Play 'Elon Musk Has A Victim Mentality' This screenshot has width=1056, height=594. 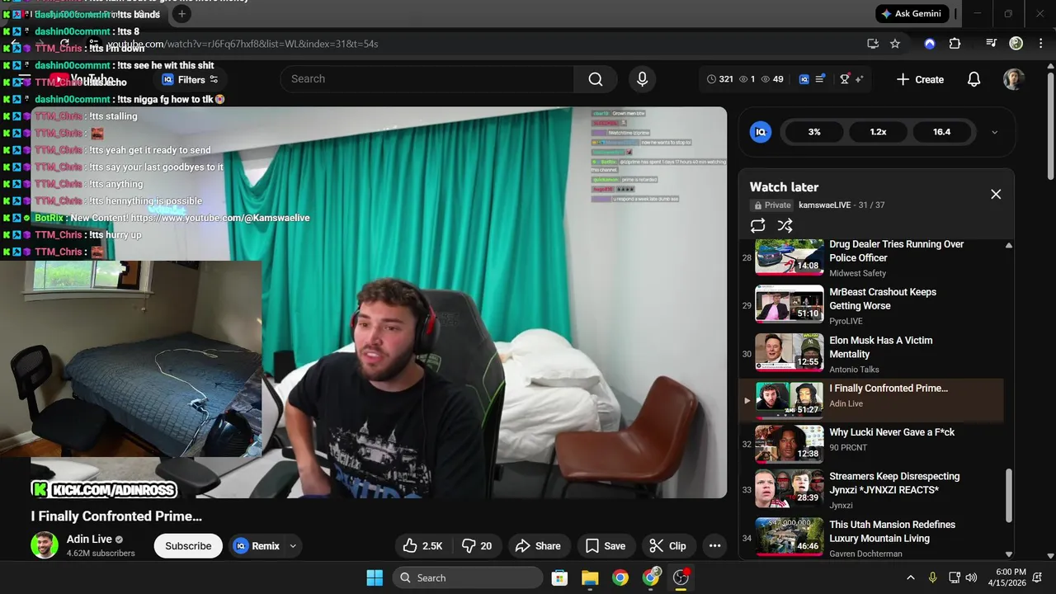(871, 353)
